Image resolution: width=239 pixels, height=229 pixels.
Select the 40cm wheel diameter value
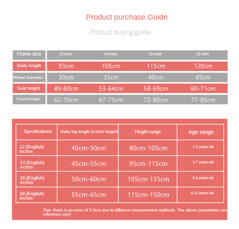tap(156, 77)
